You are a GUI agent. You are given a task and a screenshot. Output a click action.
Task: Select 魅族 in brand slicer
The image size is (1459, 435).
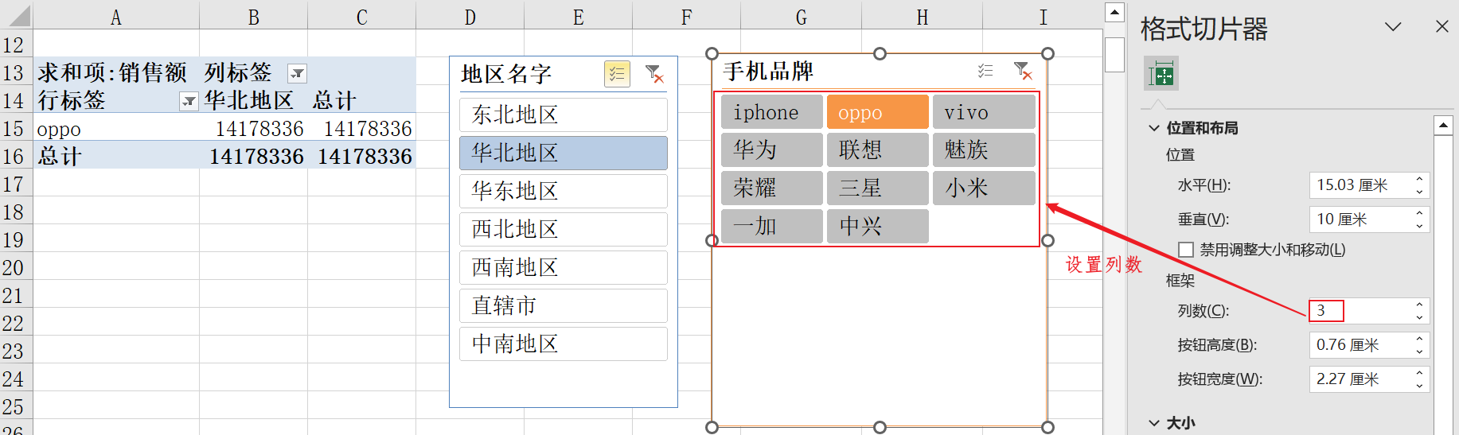(x=984, y=150)
